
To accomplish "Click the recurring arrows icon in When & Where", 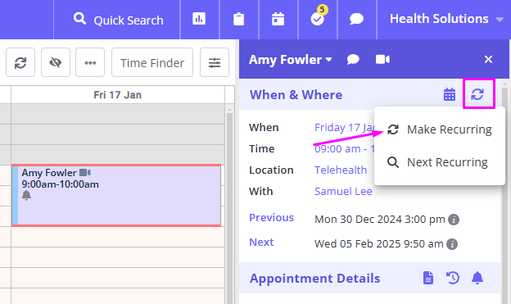I will pos(477,94).
